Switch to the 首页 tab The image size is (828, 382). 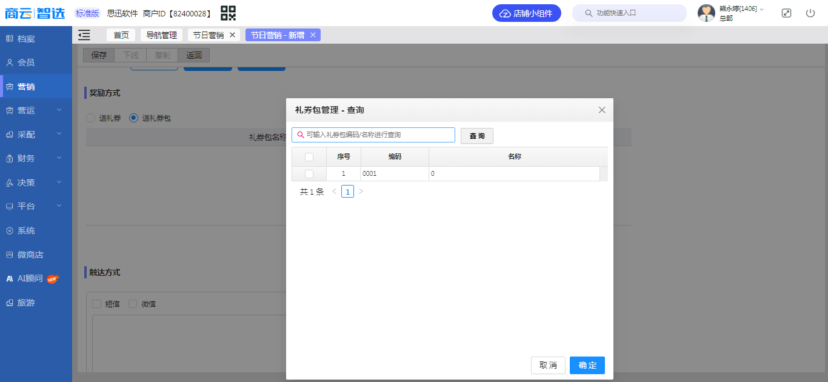point(121,35)
